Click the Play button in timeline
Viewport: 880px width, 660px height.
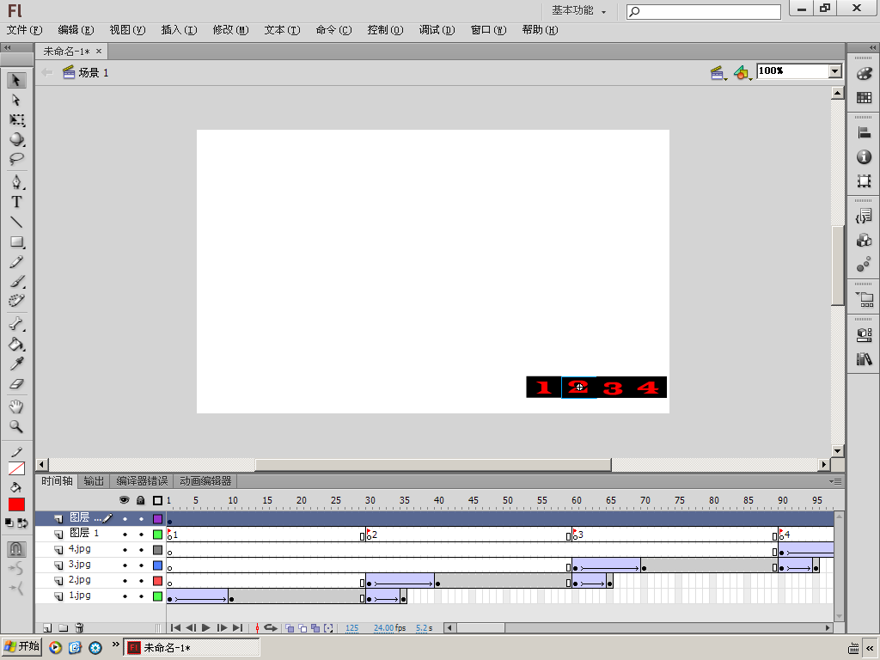[206, 628]
